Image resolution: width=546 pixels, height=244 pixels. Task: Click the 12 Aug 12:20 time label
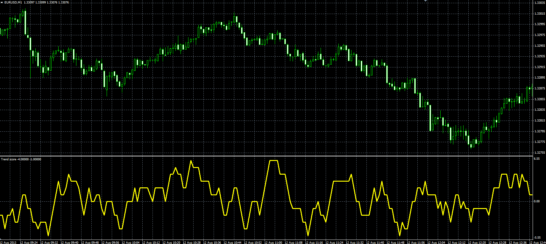coord(477,242)
